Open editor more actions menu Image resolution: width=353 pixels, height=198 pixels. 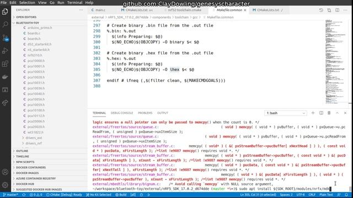(345, 10)
